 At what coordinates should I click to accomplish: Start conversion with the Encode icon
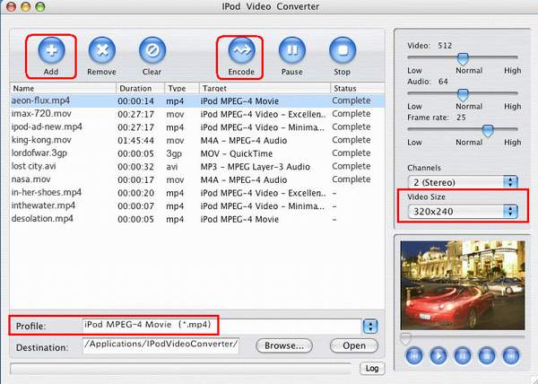(x=241, y=50)
